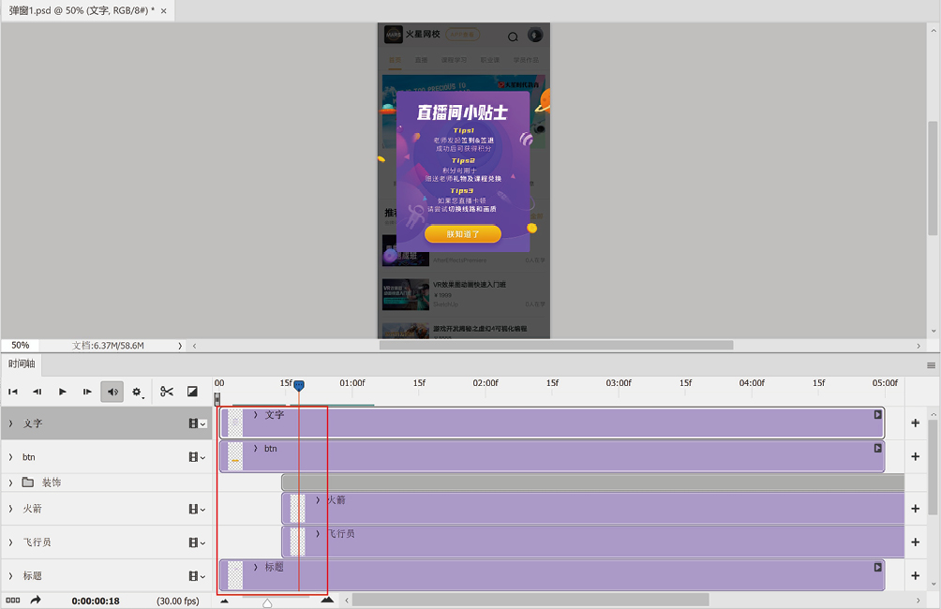Open film menu for 文字 track
The width and height of the screenshot is (941, 609).
198,423
